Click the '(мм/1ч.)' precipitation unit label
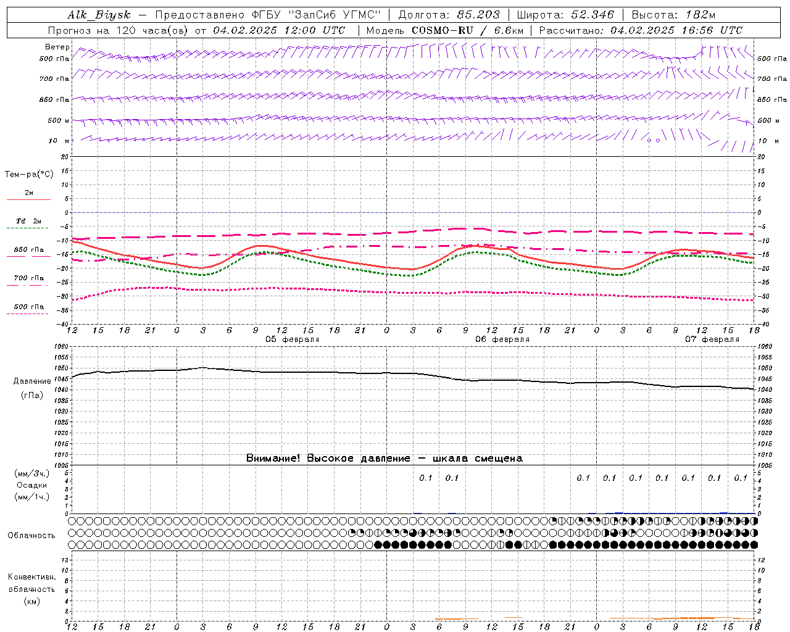 (32, 497)
